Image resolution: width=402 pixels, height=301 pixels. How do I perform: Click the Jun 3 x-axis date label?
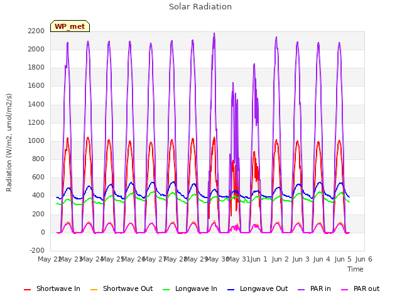coord(301,259)
